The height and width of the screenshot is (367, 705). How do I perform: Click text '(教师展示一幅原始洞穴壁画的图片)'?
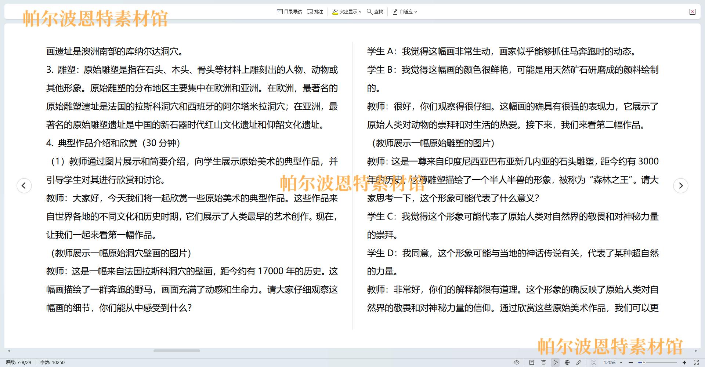[x=121, y=253]
